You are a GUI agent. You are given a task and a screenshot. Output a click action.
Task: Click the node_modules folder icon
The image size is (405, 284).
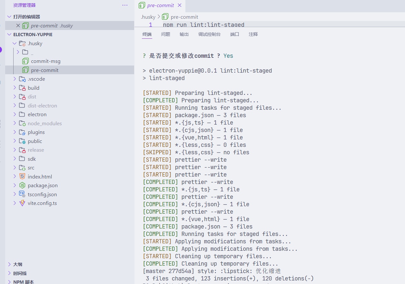pos(22,123)
